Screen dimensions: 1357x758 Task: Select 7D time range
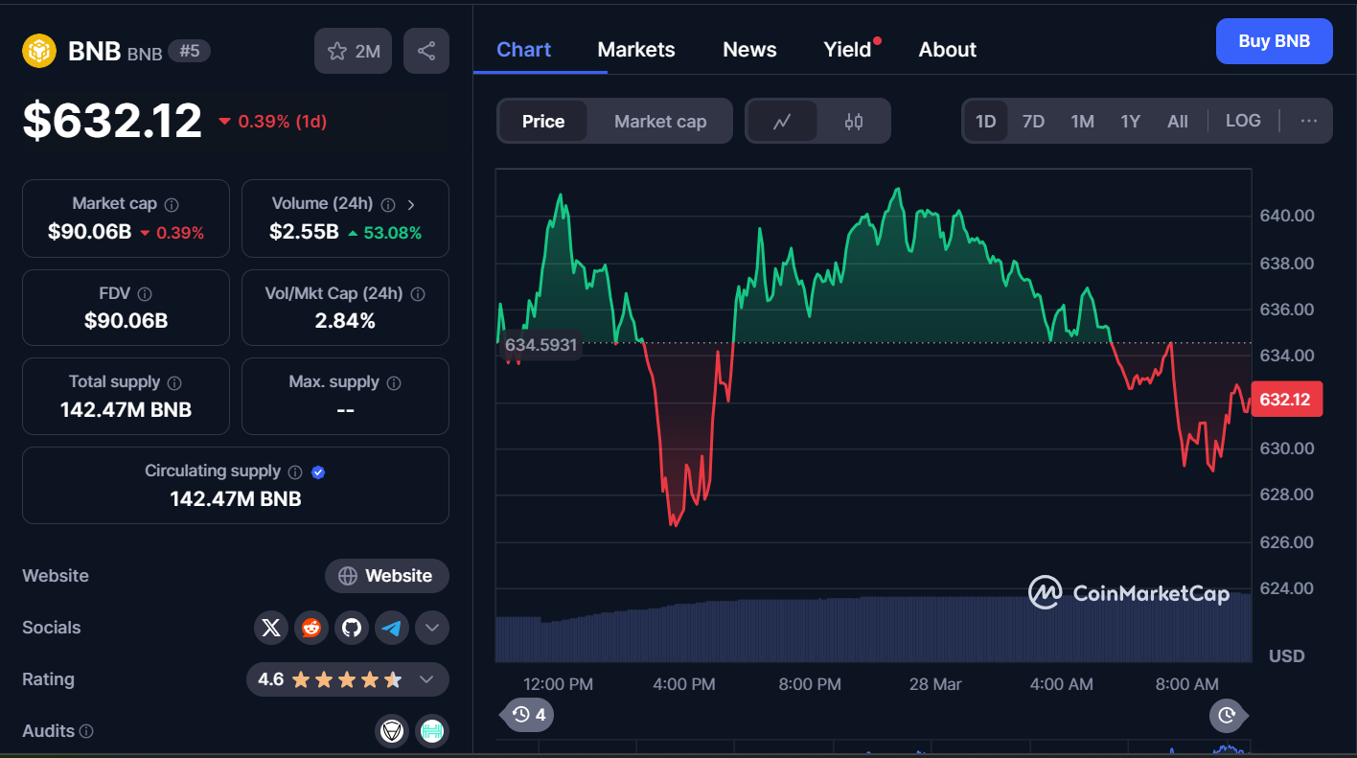tap(1033, 122)
